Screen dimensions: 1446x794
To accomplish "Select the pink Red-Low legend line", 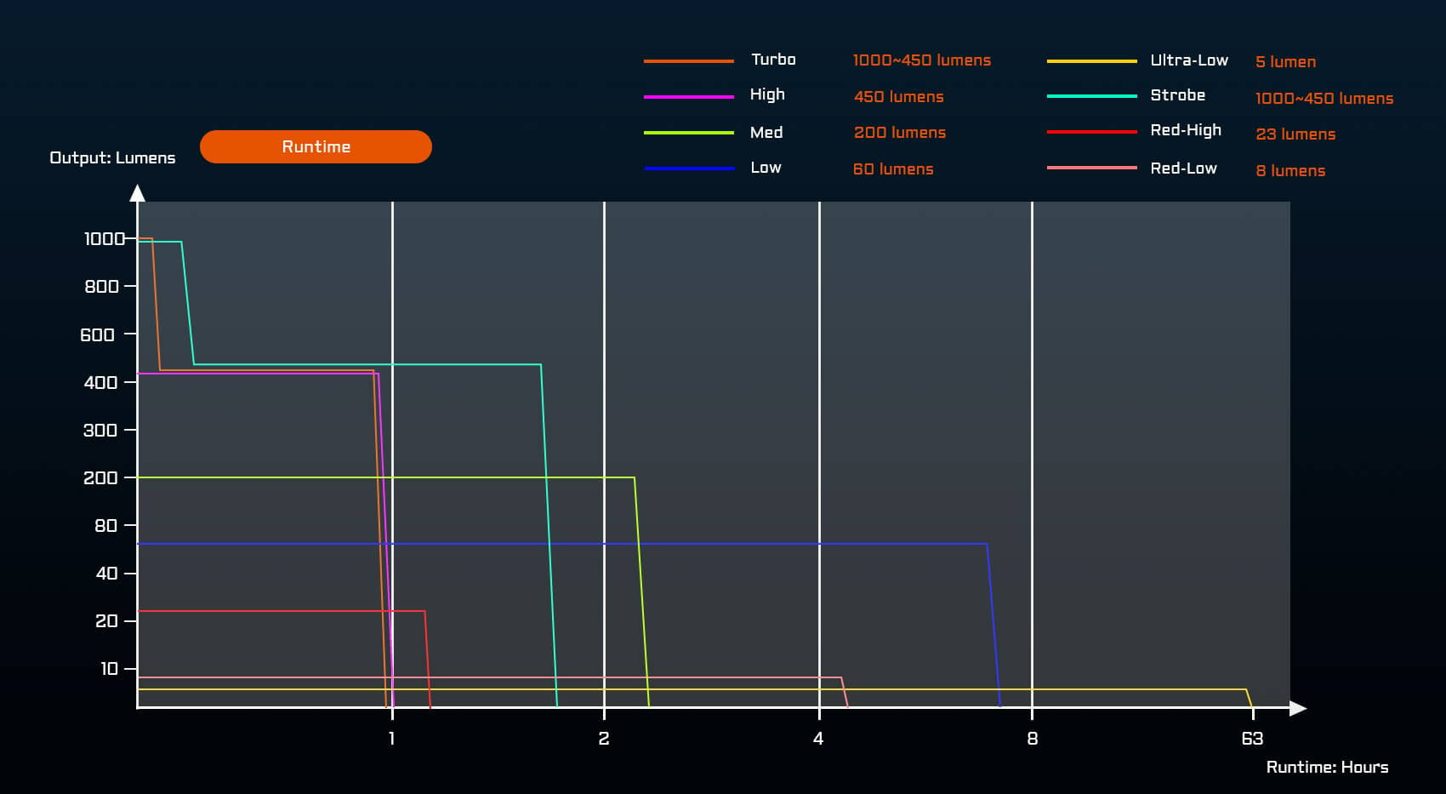I will tap(1091, 169).
